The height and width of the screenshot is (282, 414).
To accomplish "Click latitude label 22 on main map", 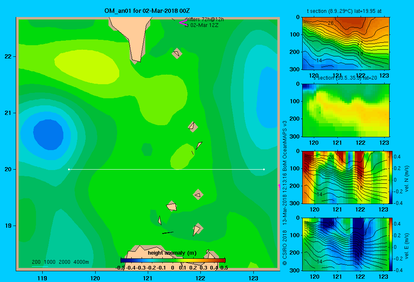I will (8, 56).
